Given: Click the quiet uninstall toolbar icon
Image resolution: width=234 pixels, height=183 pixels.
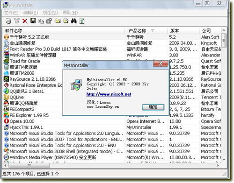Looking at the screenshot, I should (x=17, y=21).
